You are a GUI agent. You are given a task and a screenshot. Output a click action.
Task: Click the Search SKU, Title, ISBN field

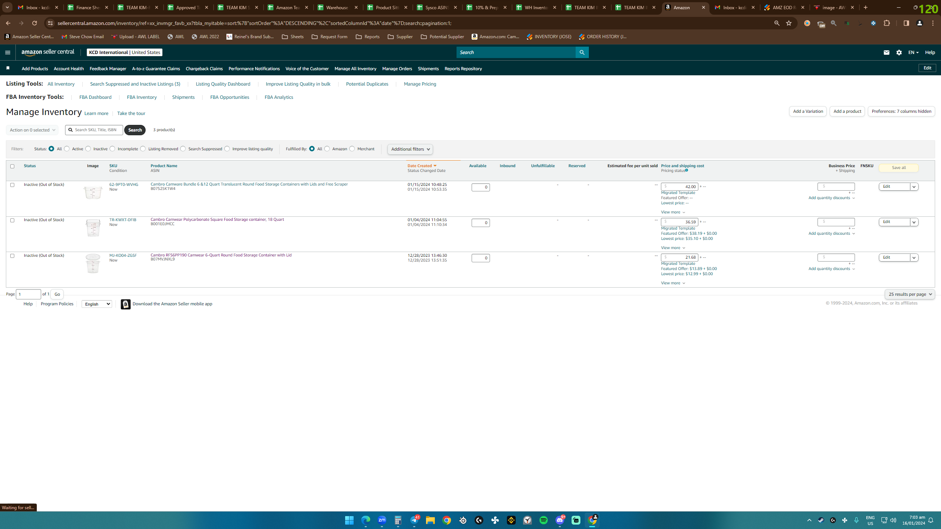pos(94,130)
